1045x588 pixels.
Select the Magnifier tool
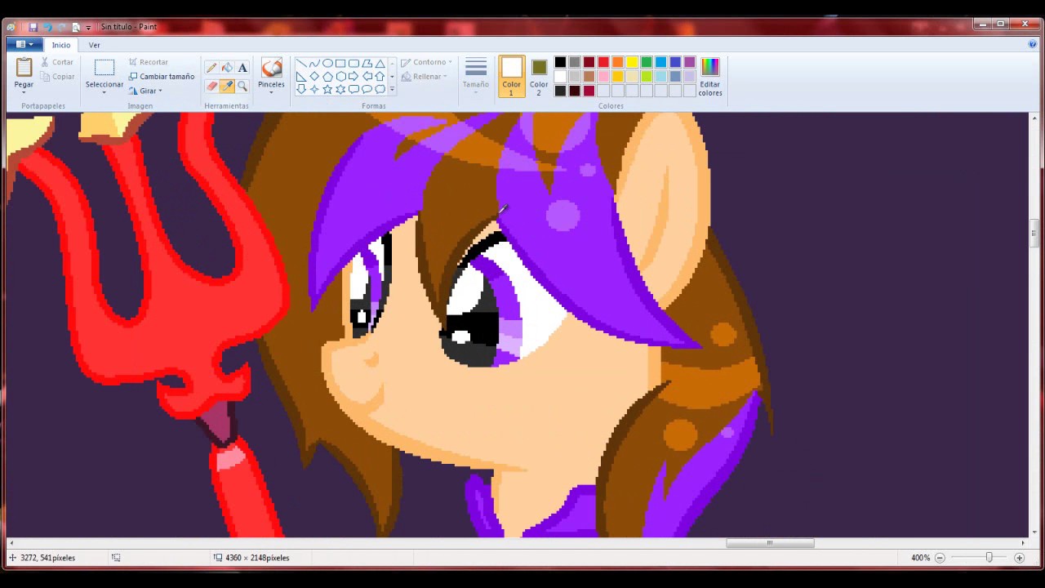242,86
